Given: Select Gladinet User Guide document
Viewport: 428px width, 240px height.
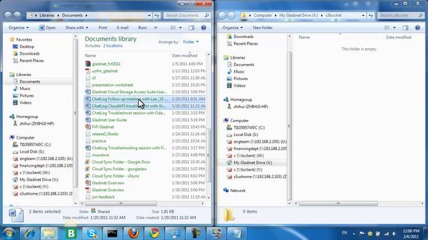Looking at the screenshot, I should [109, 120].
